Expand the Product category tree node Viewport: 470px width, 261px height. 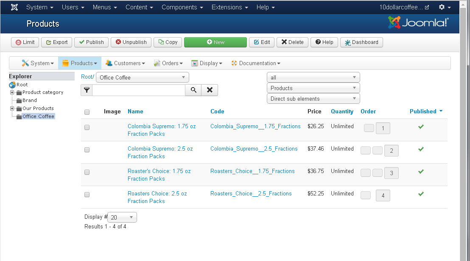pos(12,92)
